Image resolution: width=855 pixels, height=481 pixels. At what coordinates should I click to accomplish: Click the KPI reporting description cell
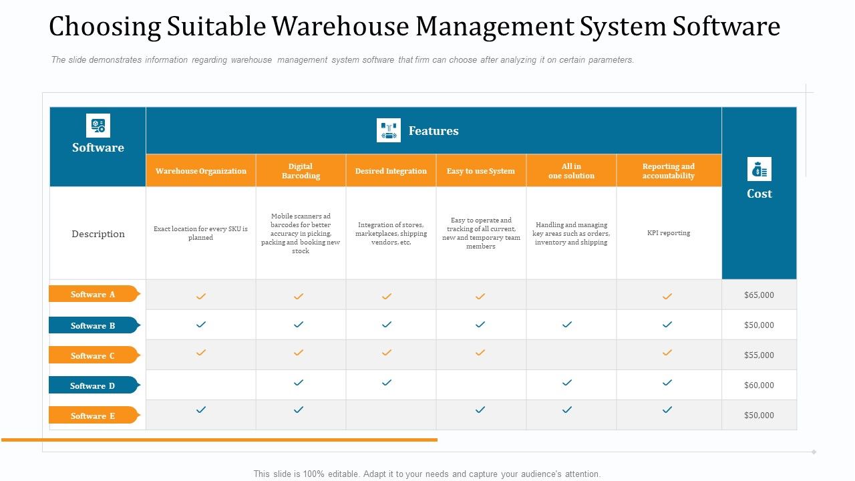click(x=669, y=233)
